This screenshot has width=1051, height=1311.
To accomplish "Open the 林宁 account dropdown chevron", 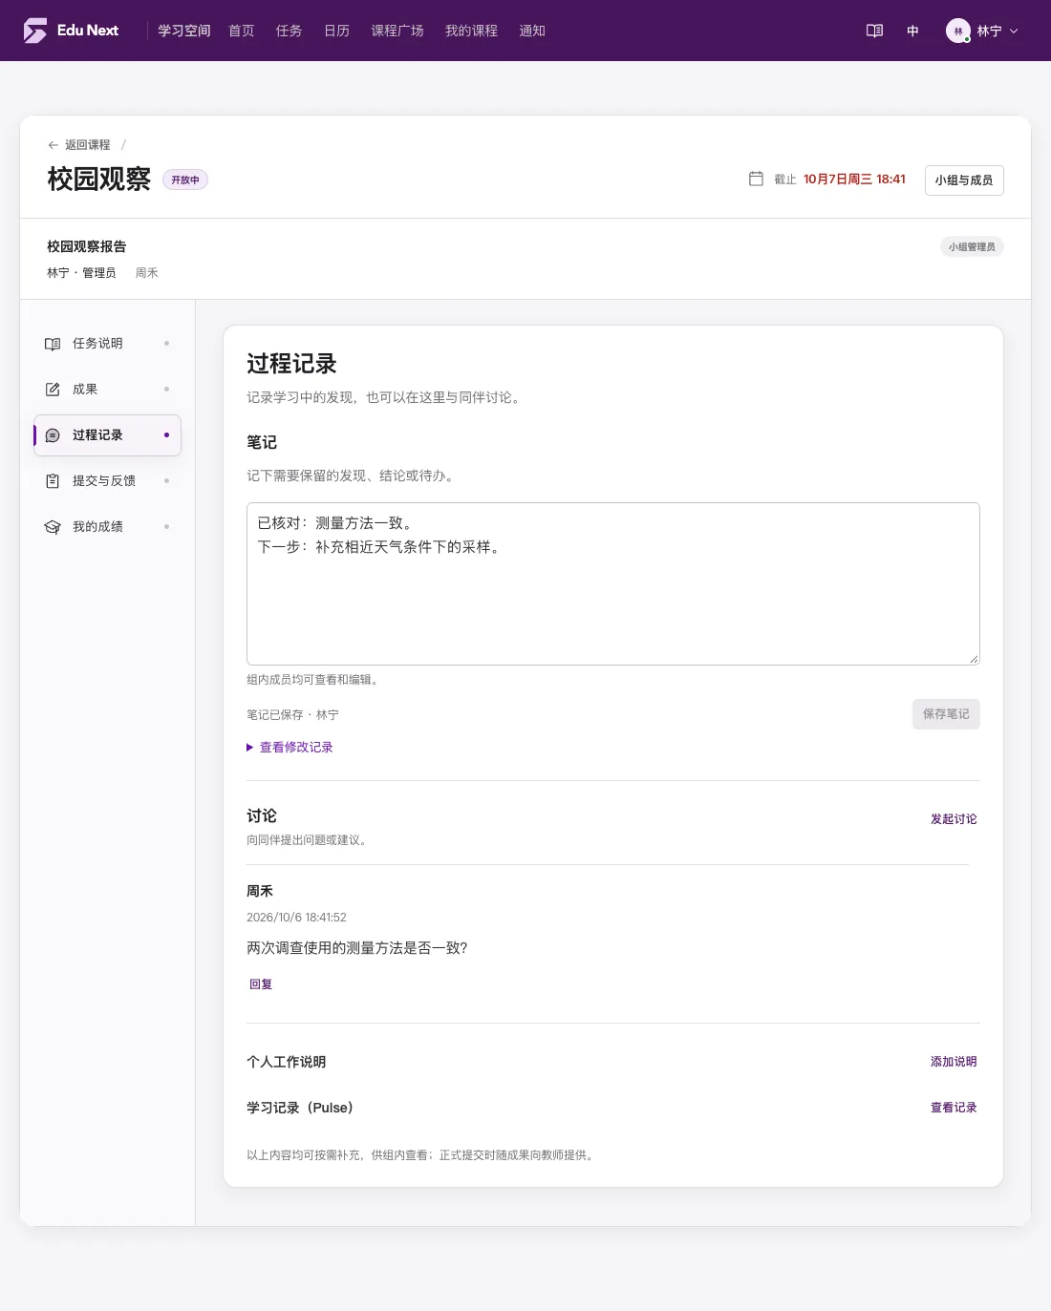I will (1014, 32).
